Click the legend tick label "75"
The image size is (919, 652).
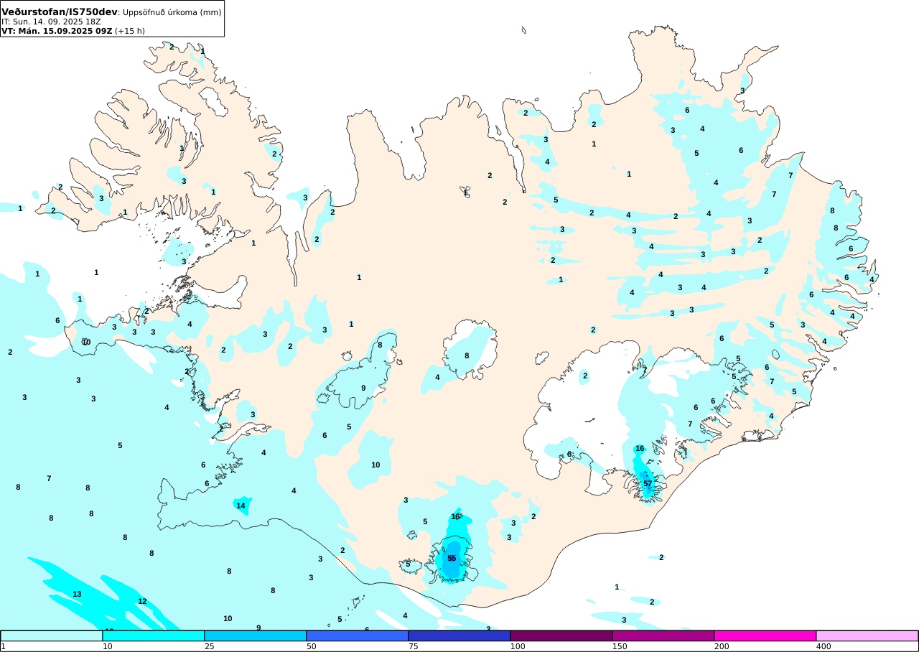pos(414,646)
